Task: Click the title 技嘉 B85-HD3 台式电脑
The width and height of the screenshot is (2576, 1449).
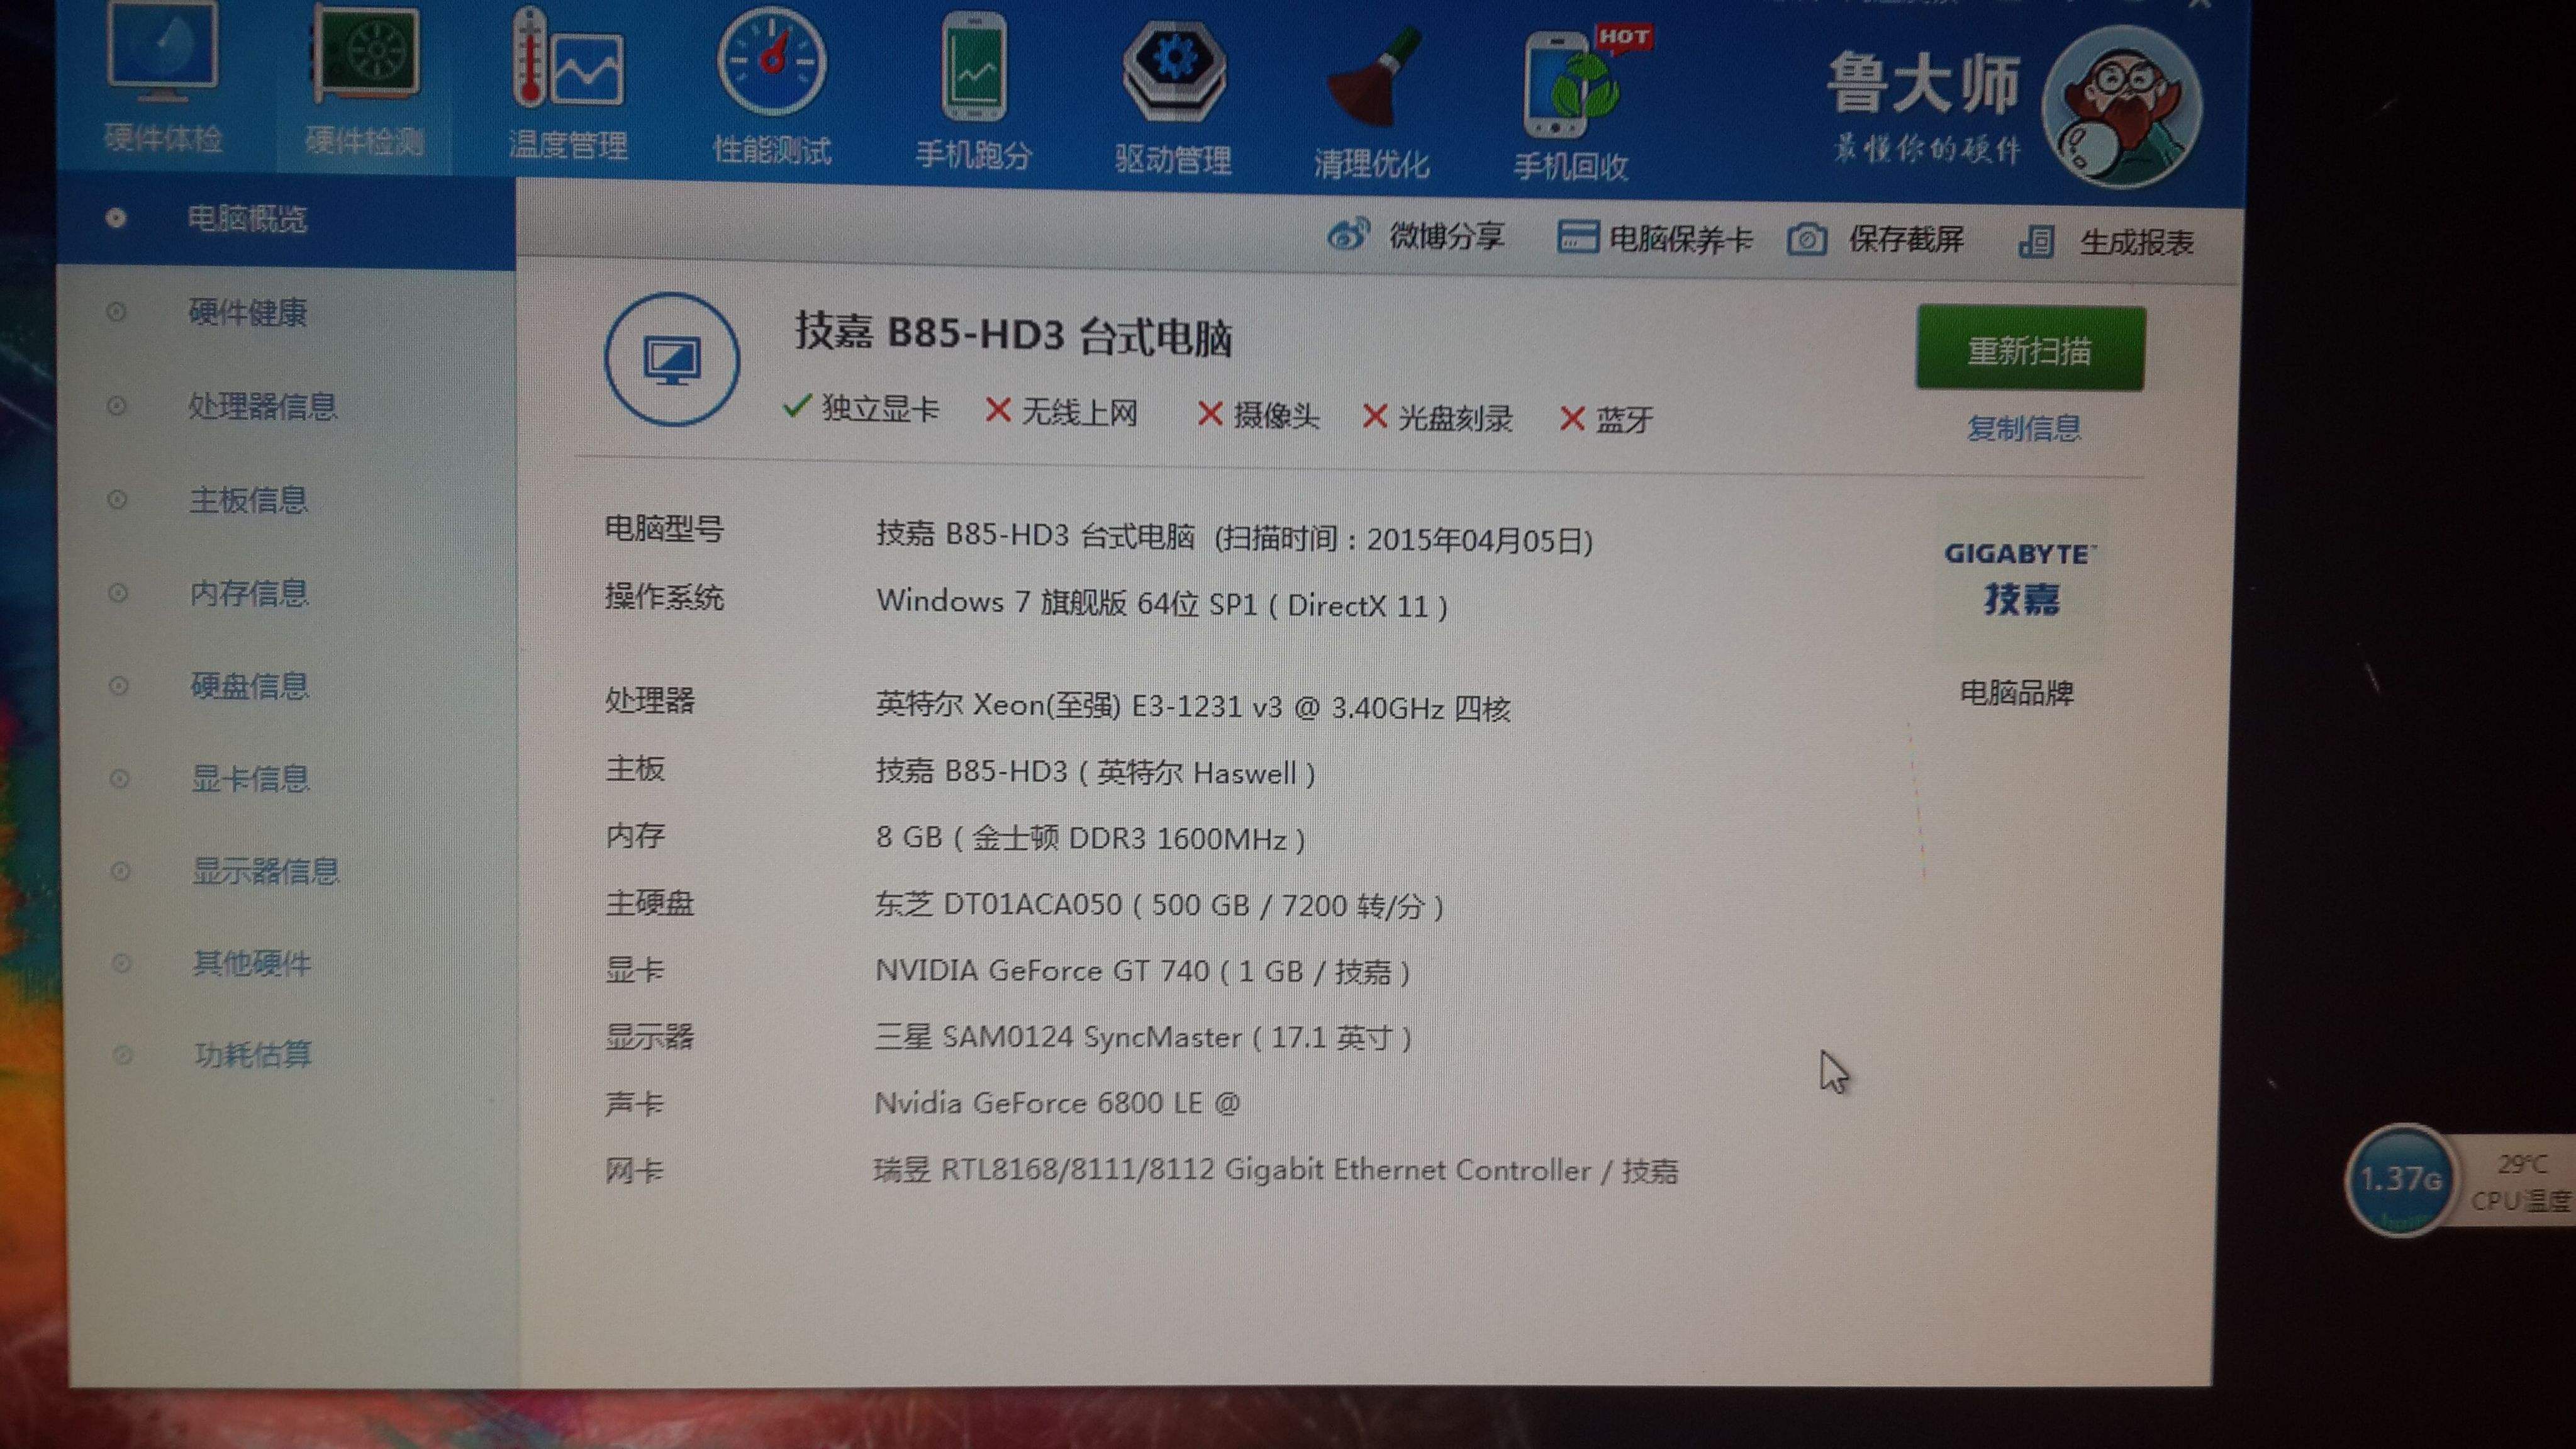Action: [x=1013, y=334]
